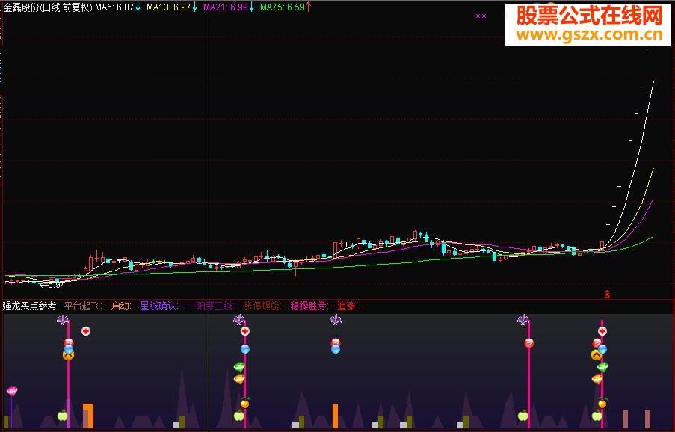
Task: Select the 金磊股份(日线.前复权) chart title
Action: point(48,7)
